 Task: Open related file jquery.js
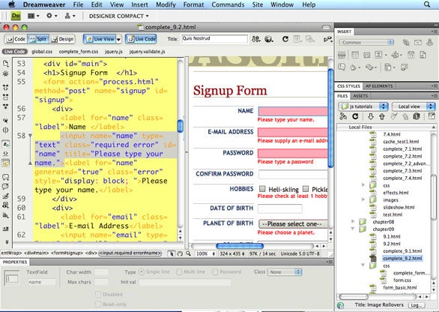pos(113,52)
